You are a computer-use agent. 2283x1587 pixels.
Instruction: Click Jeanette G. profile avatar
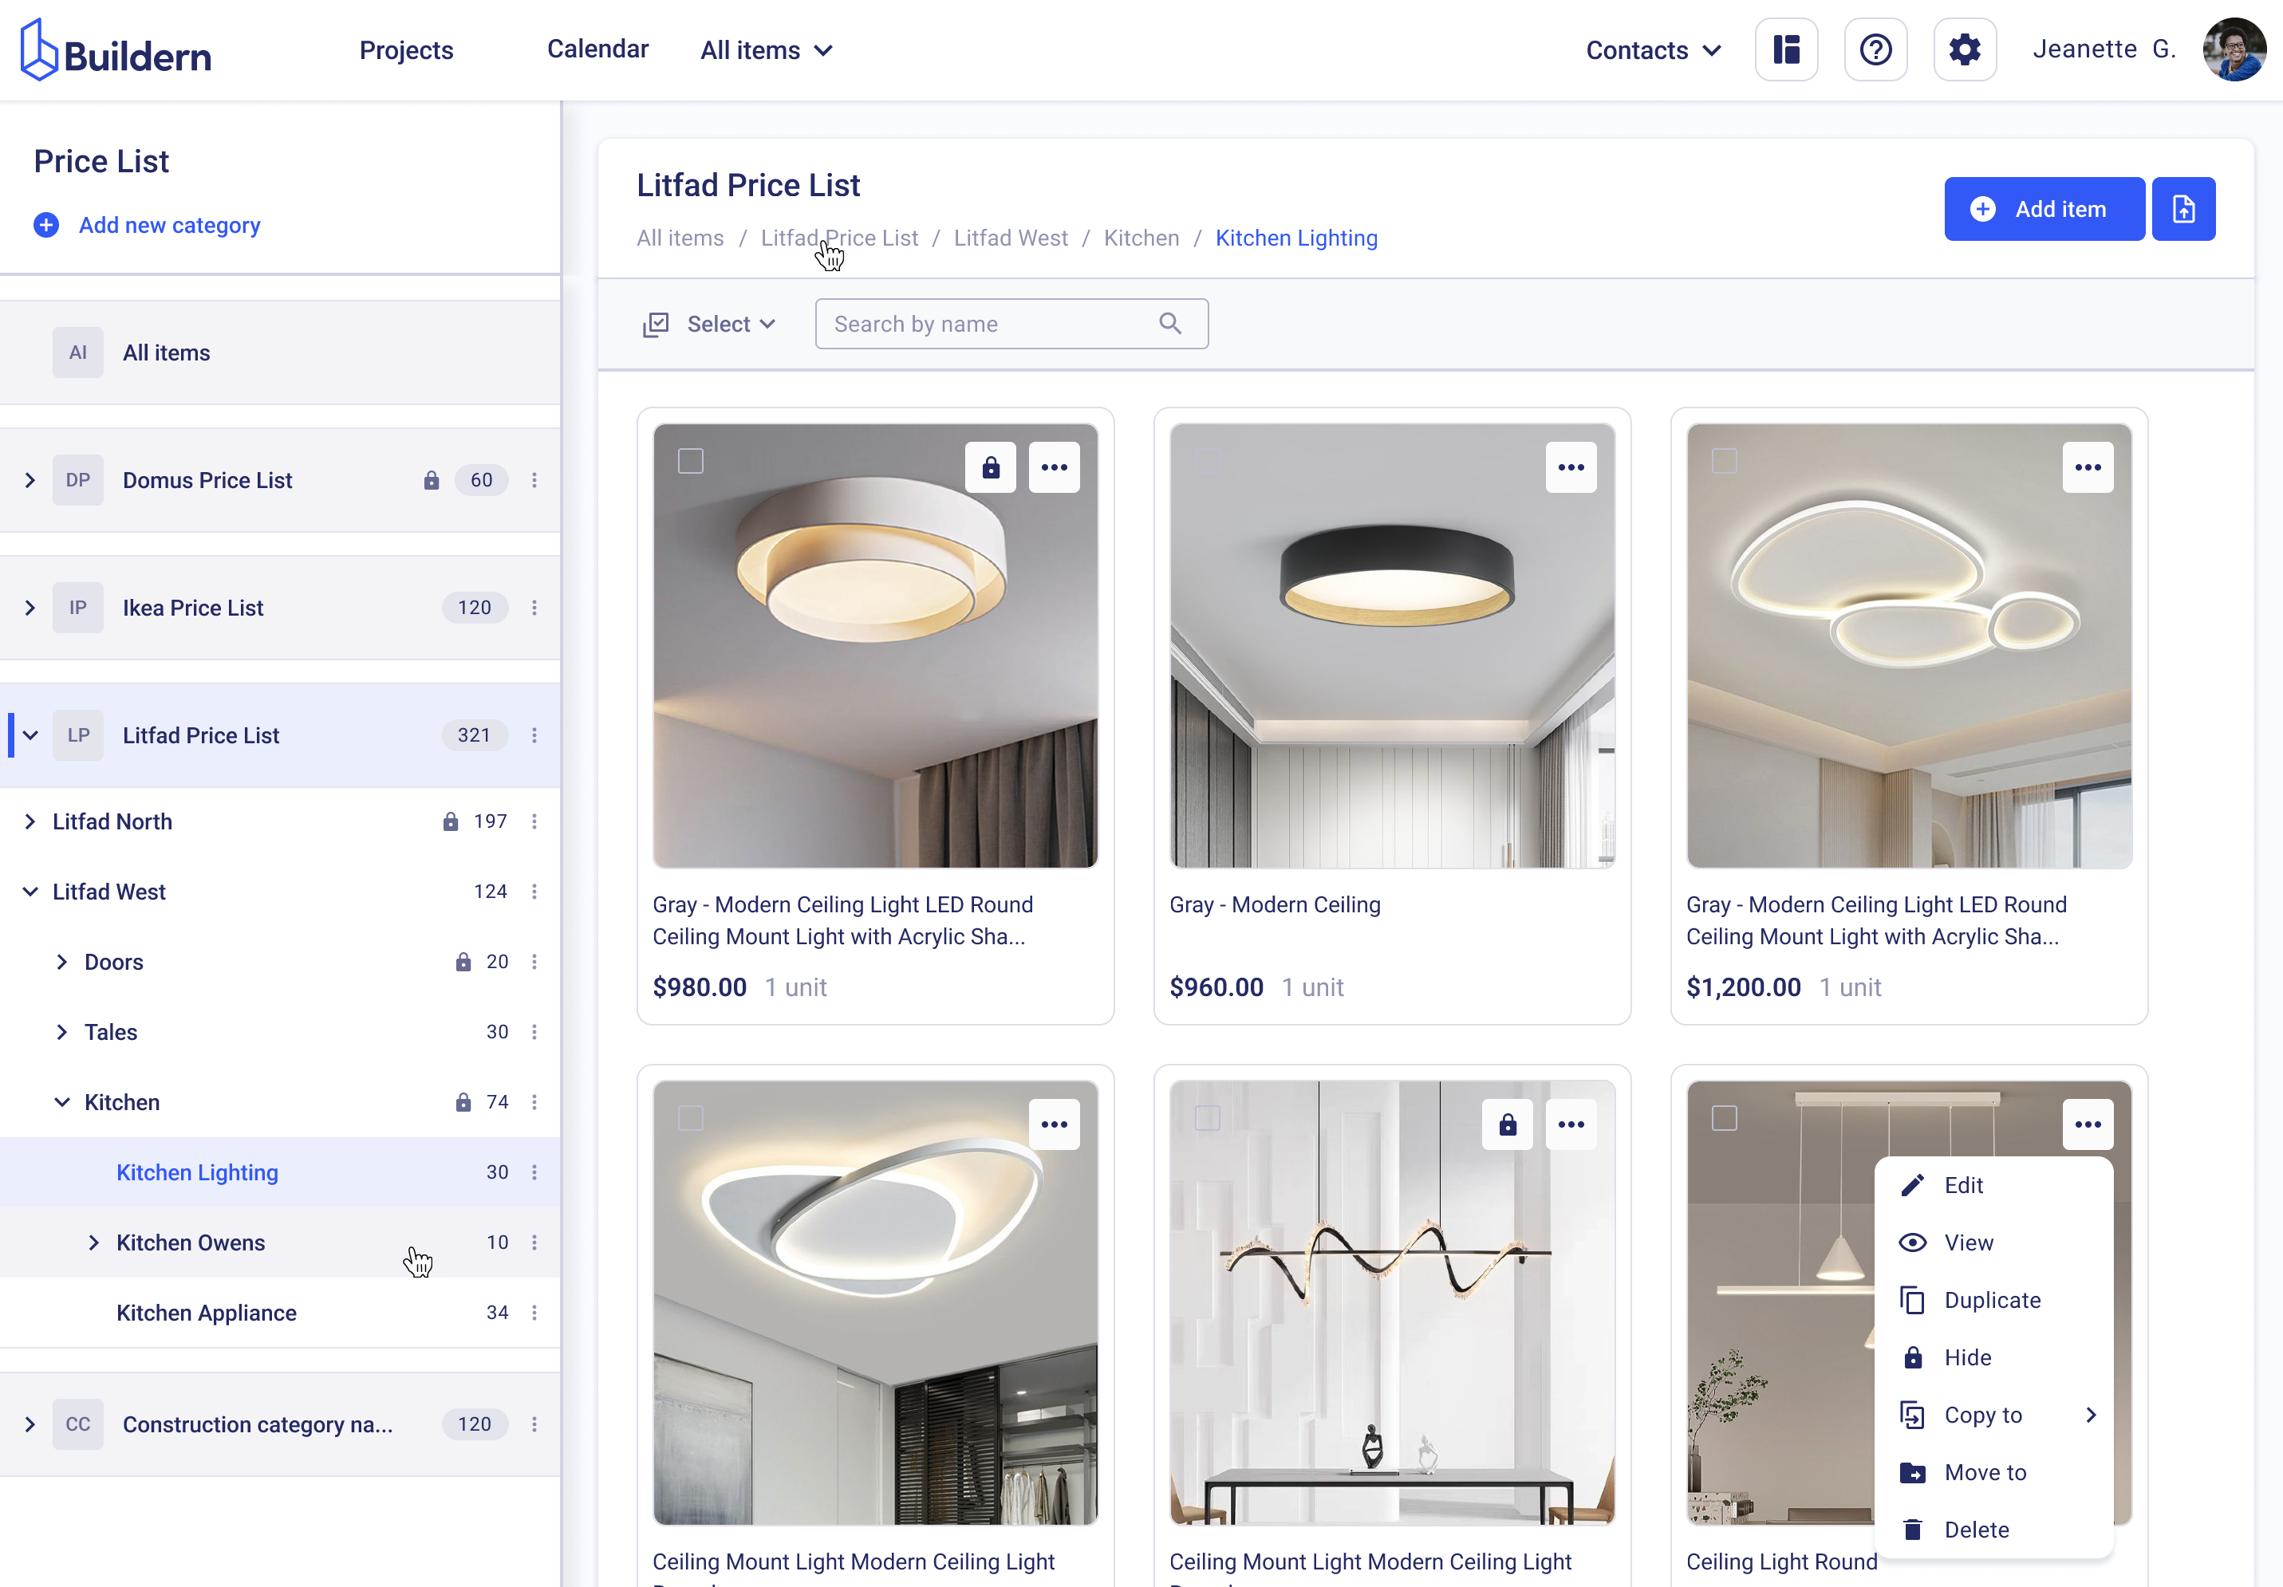pyautogui.click(x=2234, y=49)
